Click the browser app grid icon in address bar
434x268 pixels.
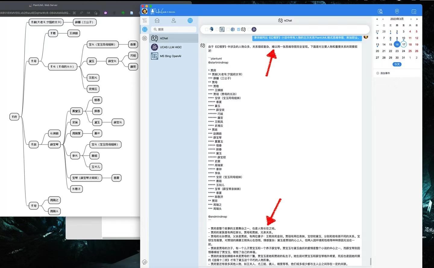click(x=74, y=13)
